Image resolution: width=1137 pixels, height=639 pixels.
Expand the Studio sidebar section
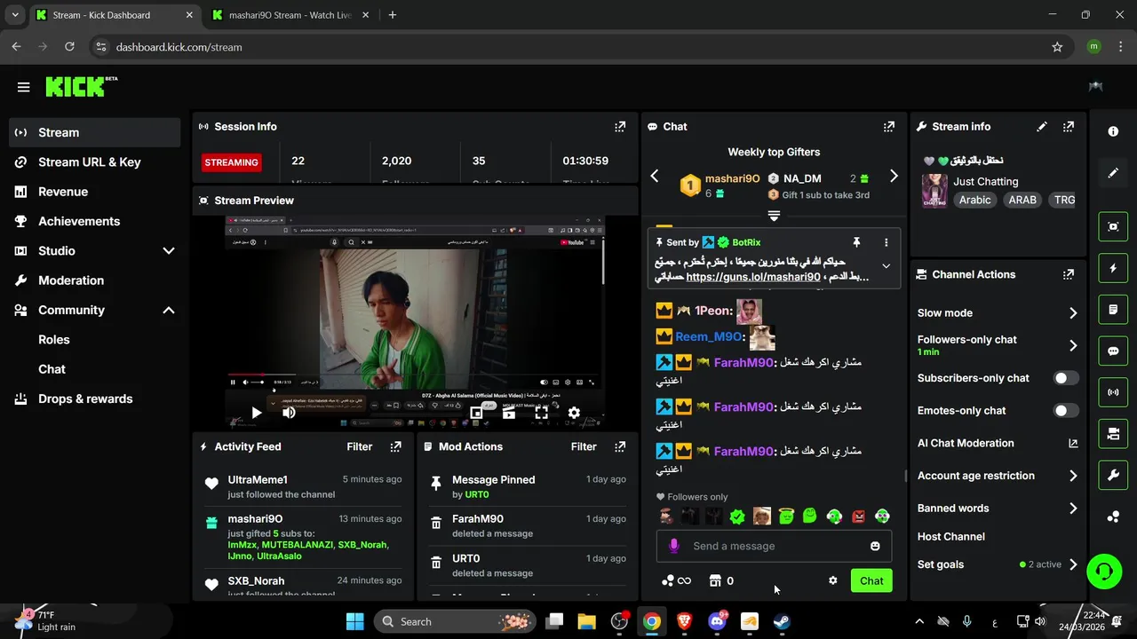tap(169, 251)
